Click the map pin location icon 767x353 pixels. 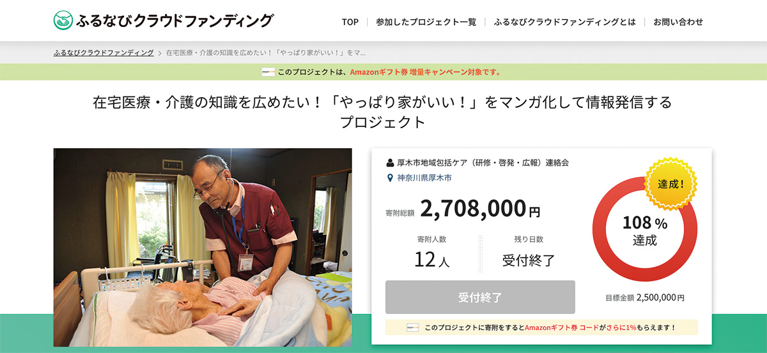391,178
